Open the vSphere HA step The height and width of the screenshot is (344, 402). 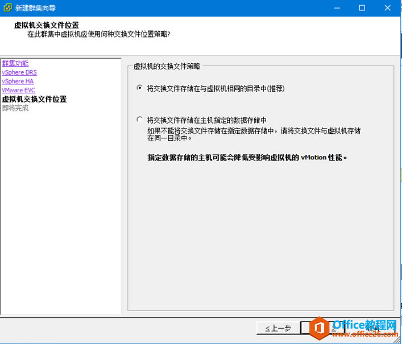[x=18, y=81]
